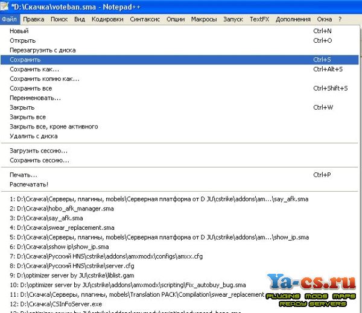Open the Правка menu
Screen dimensions: 362x313
pyautogui.click(x=34, y=19)
